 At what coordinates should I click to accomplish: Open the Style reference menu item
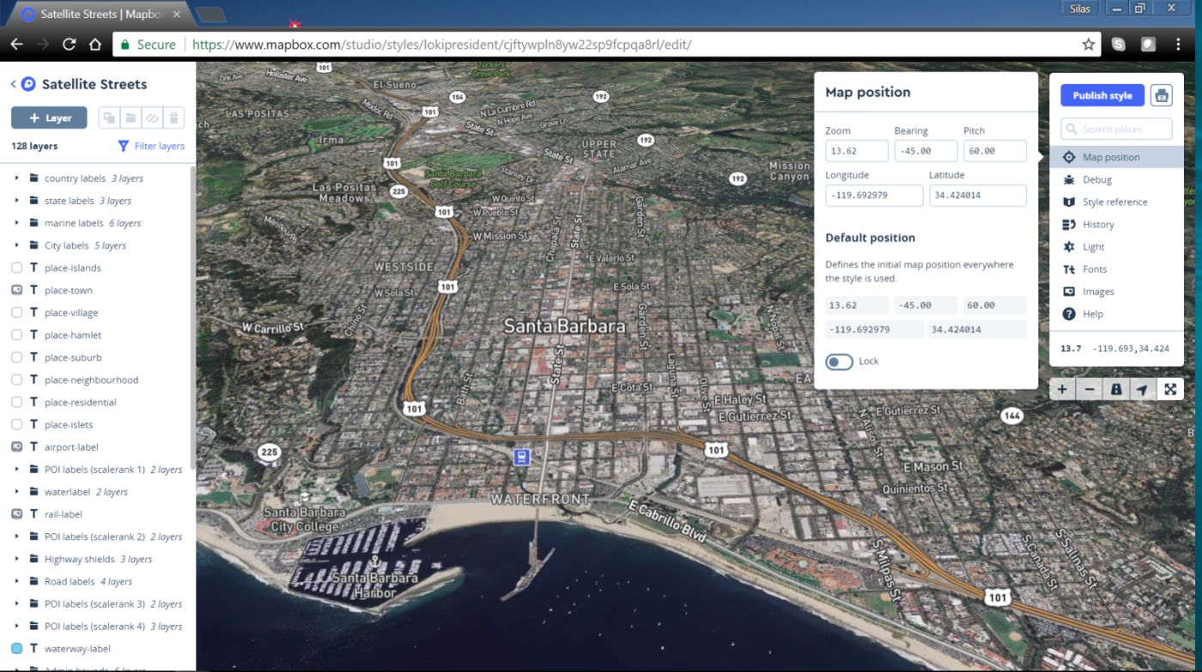click(x=1116, y=202)
